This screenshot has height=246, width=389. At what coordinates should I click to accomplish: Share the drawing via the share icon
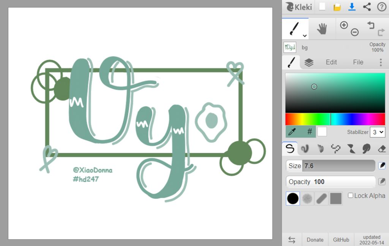point(367,7)
